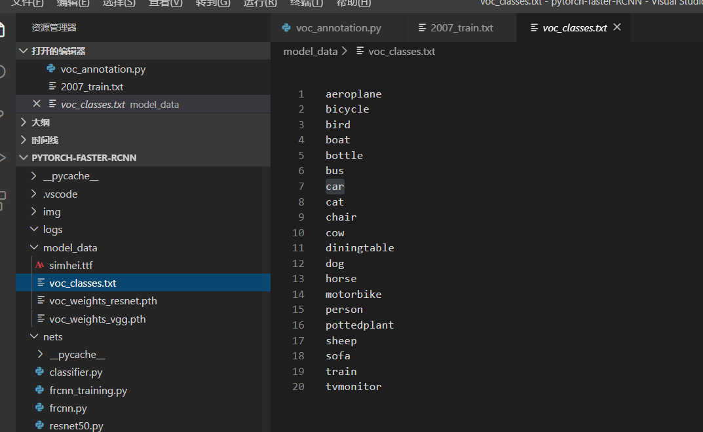Collapse the nets folder
The height and width of the screenshot is (432, 703).
34,336
